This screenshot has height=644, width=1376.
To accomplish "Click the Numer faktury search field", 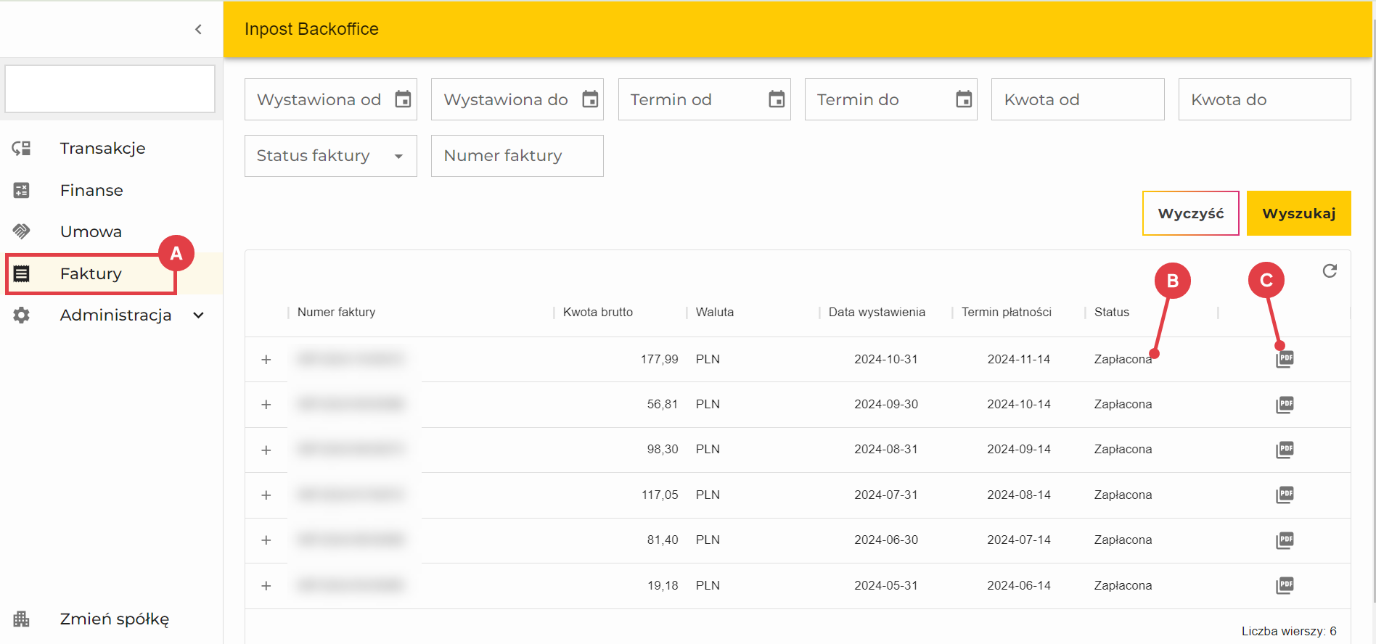I will (517, 156).
